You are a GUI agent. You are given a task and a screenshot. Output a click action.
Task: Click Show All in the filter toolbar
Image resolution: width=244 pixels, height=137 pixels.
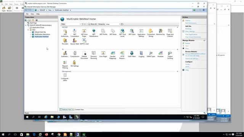point(92,24)
